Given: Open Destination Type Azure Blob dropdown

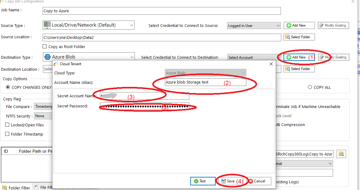Looking at the screenshot, I should (x=89, y=57).
